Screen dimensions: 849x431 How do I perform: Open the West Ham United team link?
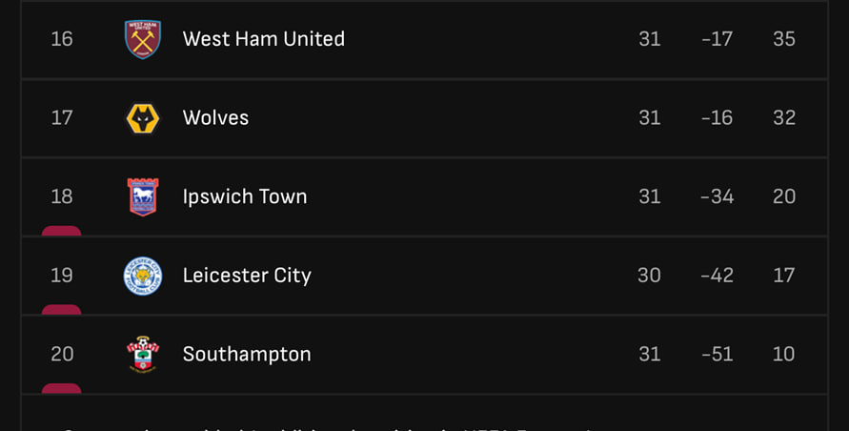pyautogui.click(x=264, y=39)
